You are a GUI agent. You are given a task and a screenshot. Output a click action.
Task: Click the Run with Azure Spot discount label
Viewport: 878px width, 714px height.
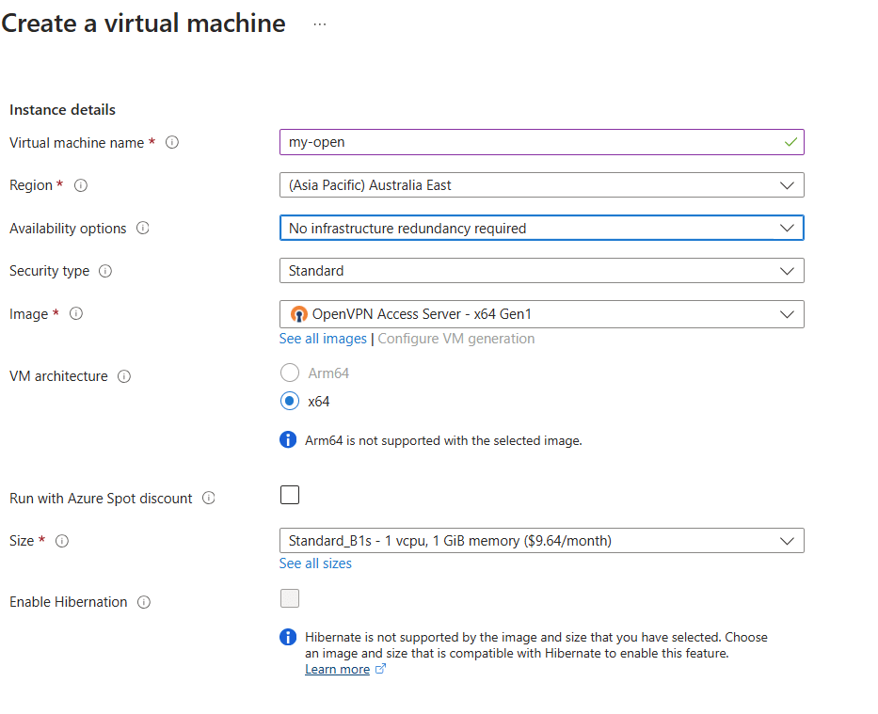click(x=101, y=499)
